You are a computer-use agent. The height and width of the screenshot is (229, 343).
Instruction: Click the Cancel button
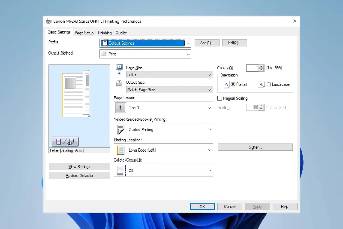pos(230,206)
